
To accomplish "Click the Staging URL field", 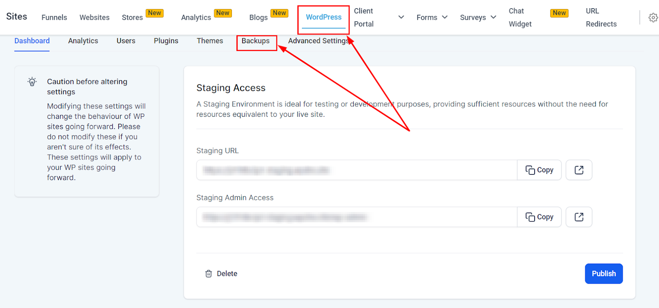I will pyautogui.click(x=357, y=170).
